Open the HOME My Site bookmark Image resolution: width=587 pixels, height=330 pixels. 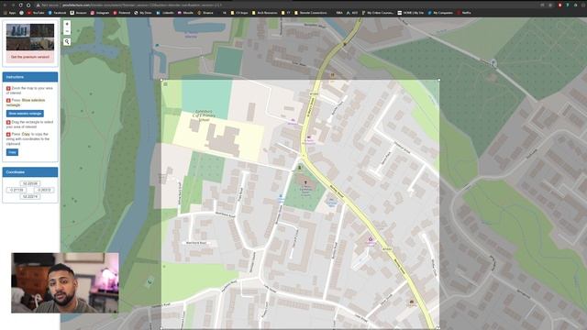[411, 13]
